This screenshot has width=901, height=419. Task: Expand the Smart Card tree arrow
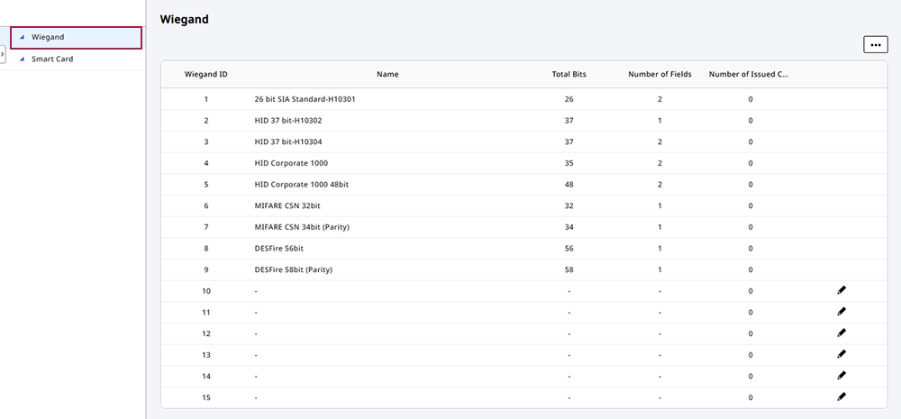coord(22,59)
